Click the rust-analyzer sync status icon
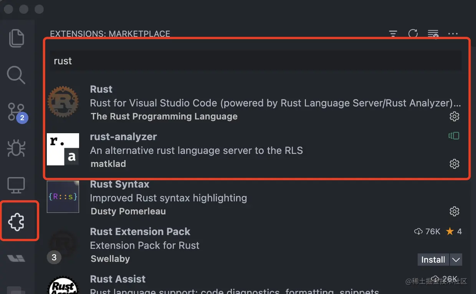This screenshot has width=476, height=294. pyautogui.click(x=454, y=136)
